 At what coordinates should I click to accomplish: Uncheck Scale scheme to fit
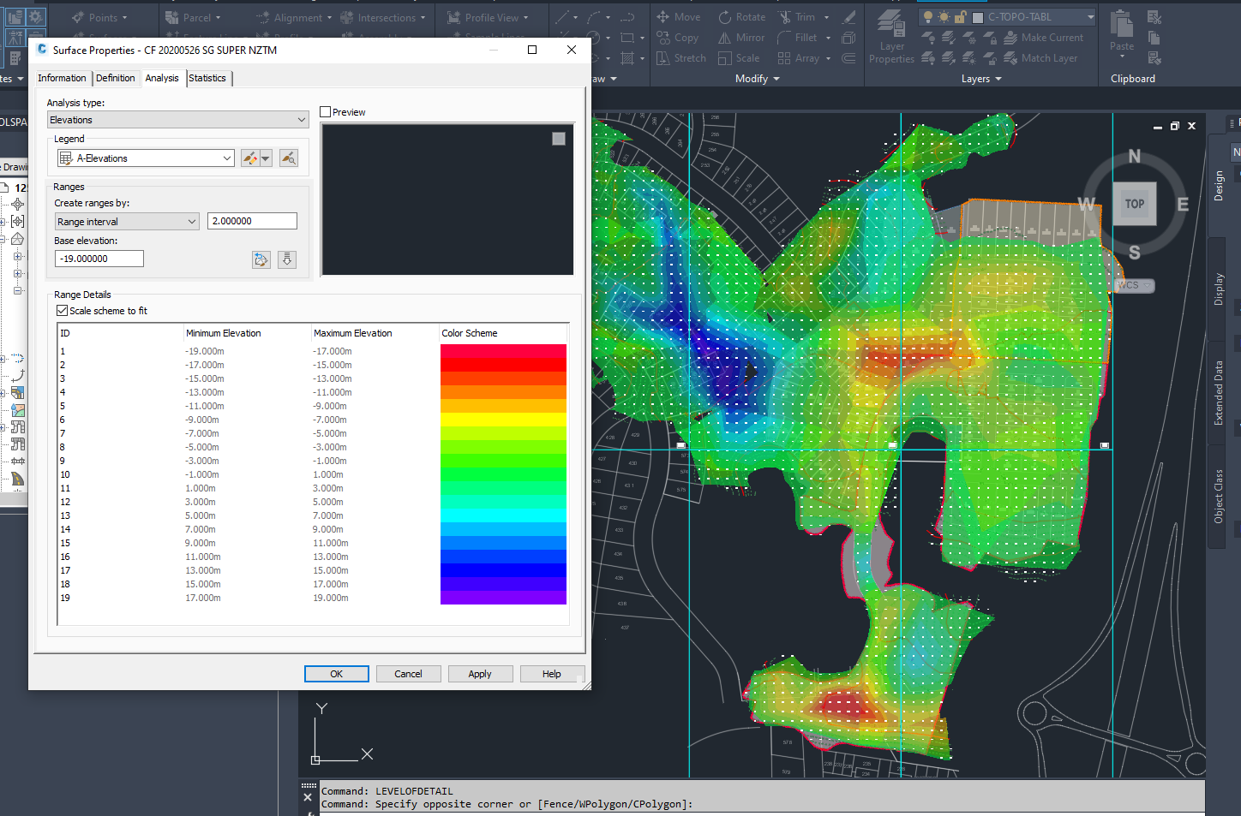62,311
